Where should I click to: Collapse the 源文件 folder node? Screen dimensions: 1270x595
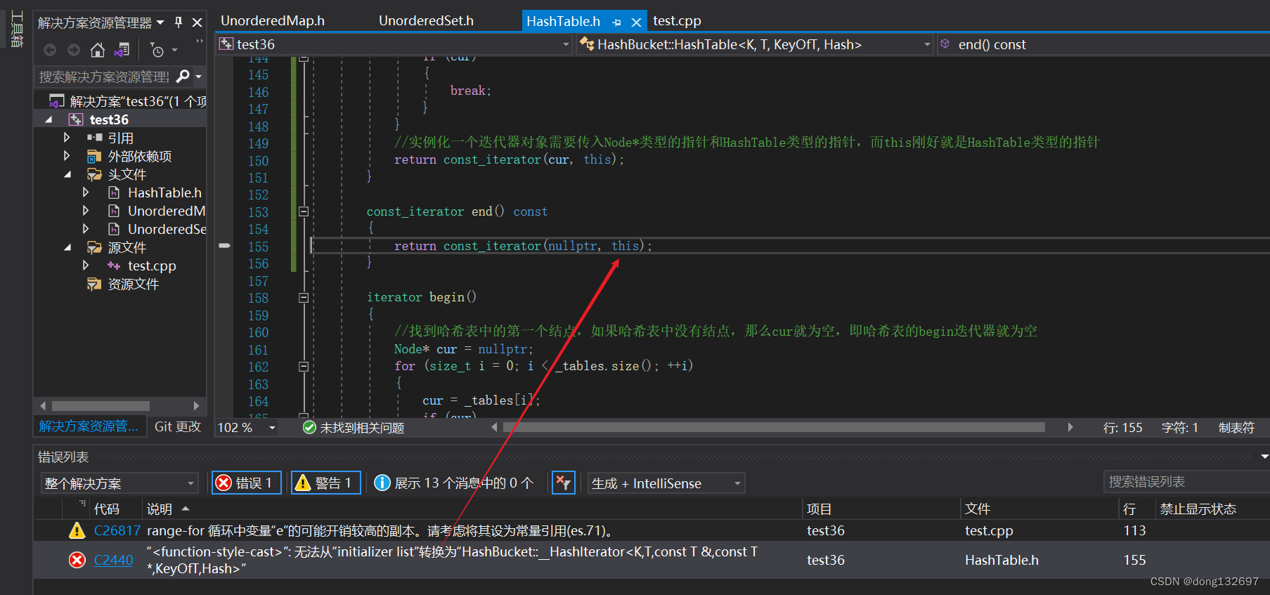67,247
